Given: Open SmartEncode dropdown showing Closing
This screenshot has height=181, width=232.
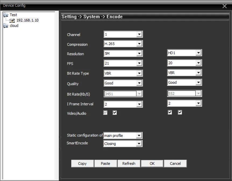Looking at the screenshot, I should click(139, 144).
